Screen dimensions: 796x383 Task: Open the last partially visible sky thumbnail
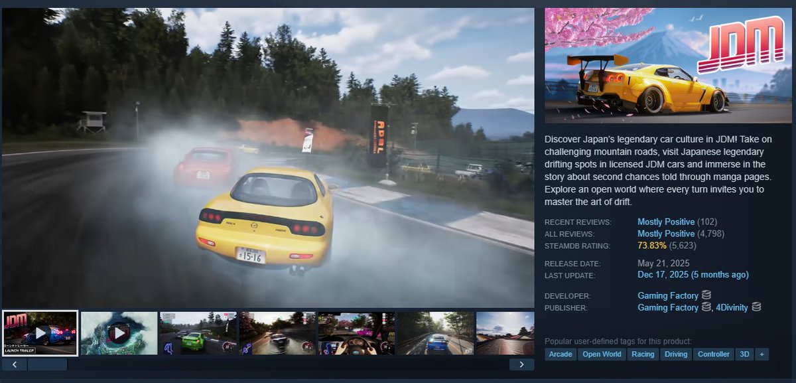point(505,333)
